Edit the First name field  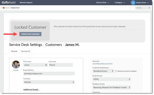(35, 65)
